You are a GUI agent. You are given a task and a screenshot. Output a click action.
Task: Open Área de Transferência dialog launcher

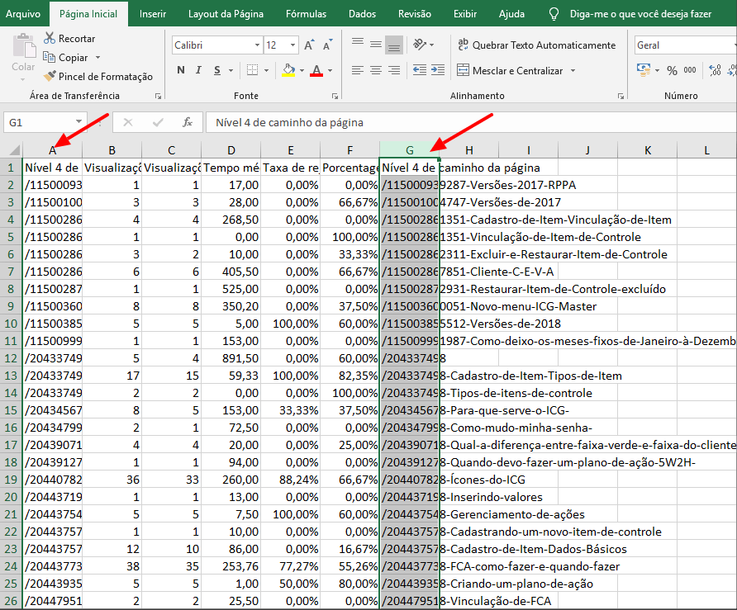click(159, 96)
